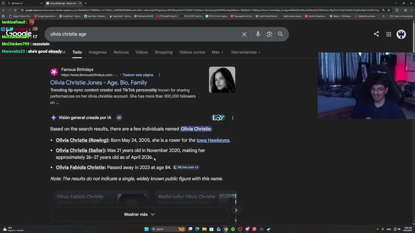
Task: Click the AI overview sources icon cluster
Action: click(x=218, y=118)
